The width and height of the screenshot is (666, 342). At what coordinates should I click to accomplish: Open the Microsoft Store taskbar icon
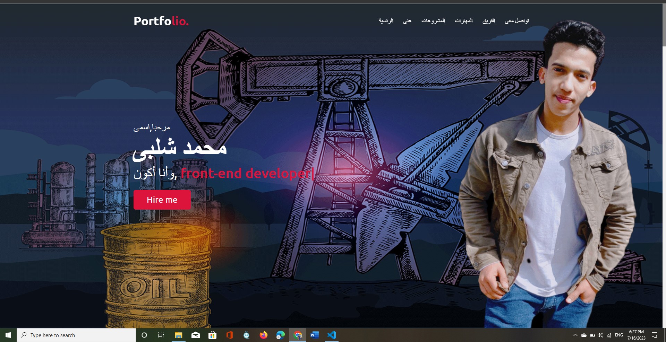pyautogui.click(x=212, y=335)
